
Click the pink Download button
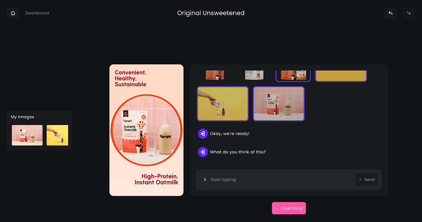[289, 208]
